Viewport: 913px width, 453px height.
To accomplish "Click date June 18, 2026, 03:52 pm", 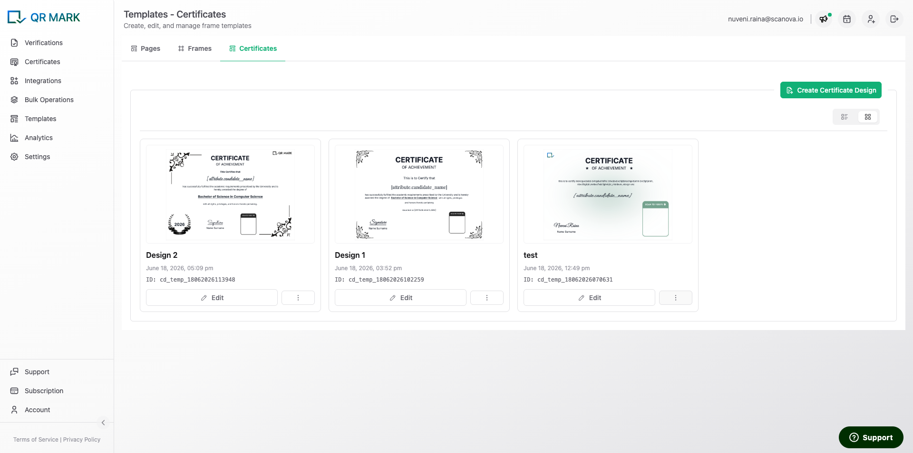I will [x=369, y=268].
